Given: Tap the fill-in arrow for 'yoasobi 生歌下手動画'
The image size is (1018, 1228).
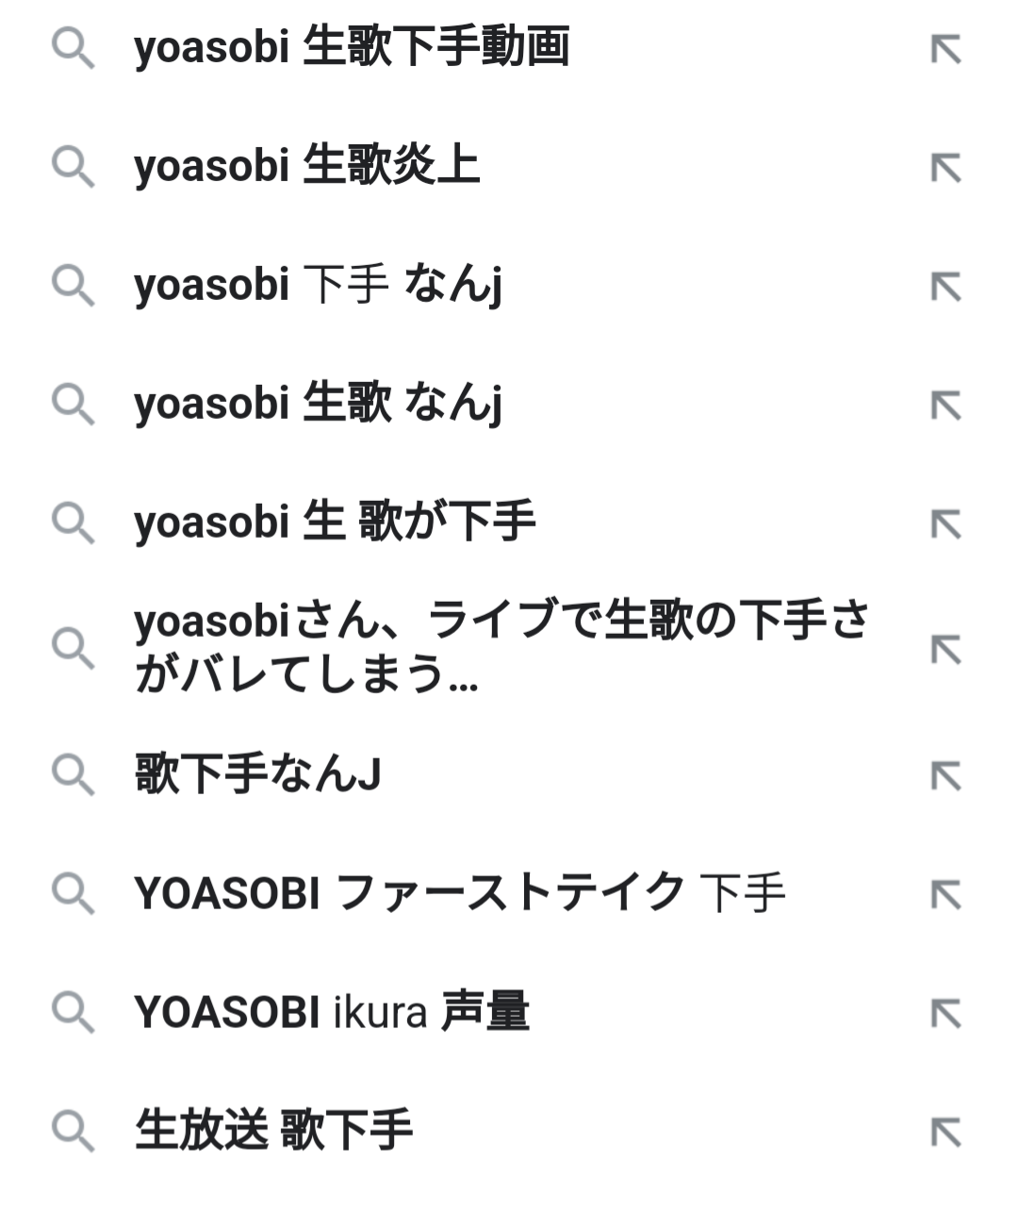Looking at the screenshot, I should [945, 49].
